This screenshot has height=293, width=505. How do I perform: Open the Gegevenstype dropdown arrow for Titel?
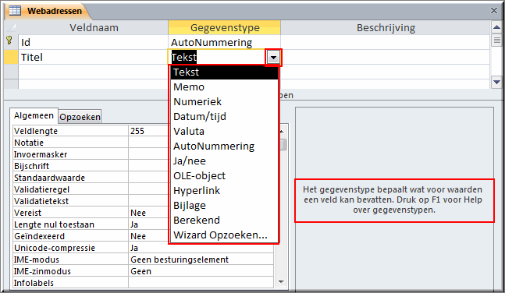(273, 58)
